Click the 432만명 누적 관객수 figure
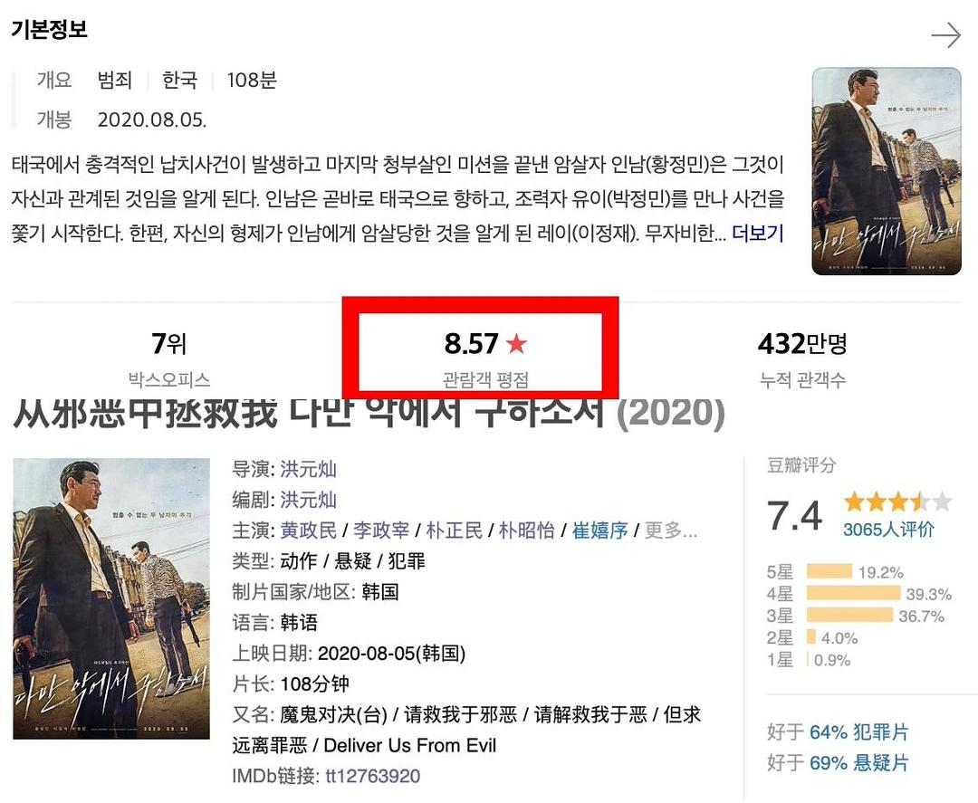978x803 pixels. (802, 345)
